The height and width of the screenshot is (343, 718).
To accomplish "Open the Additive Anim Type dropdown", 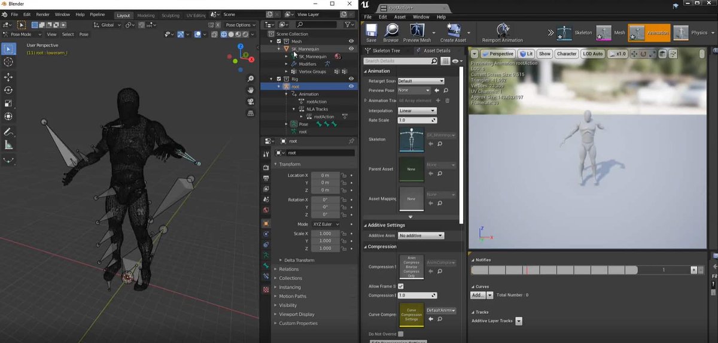I will click(x=421, y=236).
